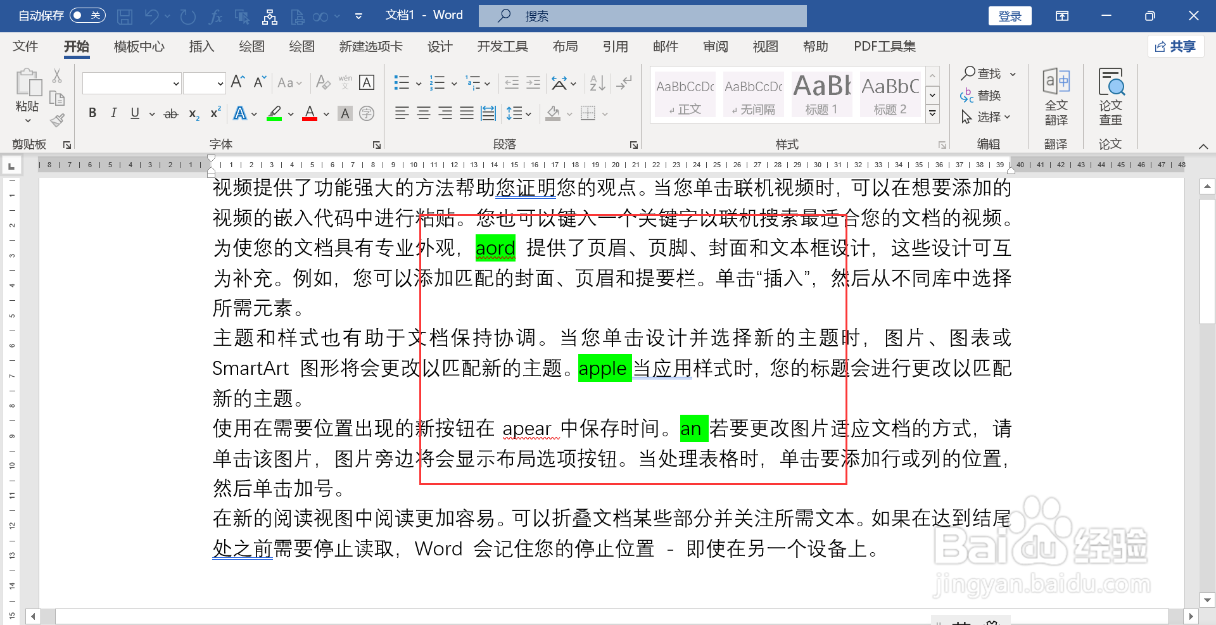Click the superscript icon
This screenshot has height=625, width=1216.
coord(215,113)
